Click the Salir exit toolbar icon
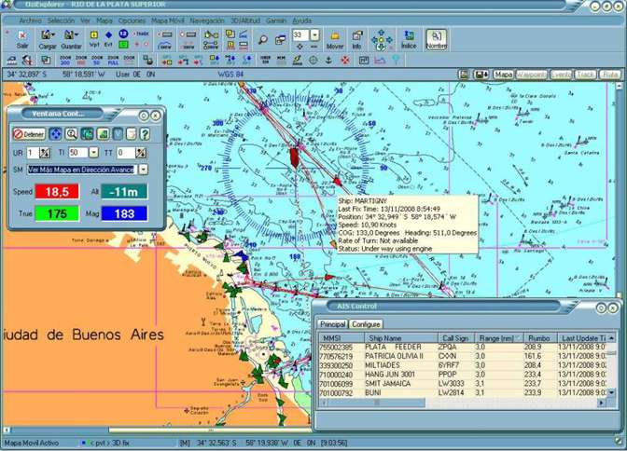 coord(22,39)
